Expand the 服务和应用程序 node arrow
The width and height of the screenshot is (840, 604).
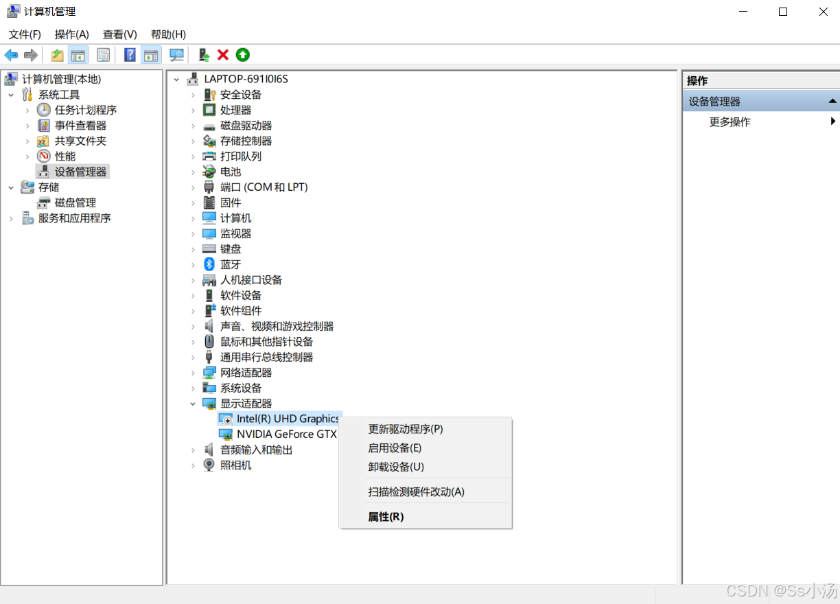tap(11, 218)
